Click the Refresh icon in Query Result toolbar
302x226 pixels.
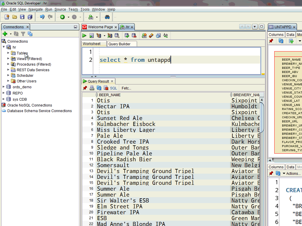pyautogui.click(x=99, y=88)
